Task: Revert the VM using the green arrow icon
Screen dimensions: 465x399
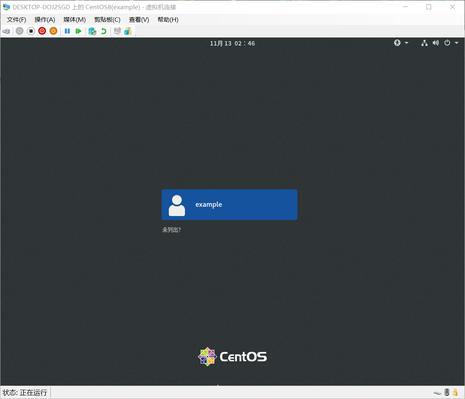Action: pyautogui.click(x=104, y=31)
